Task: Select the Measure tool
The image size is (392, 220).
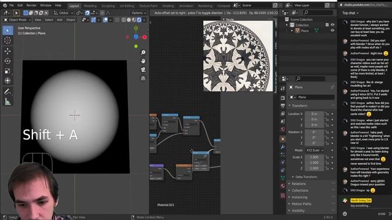Action: point(8,102)
